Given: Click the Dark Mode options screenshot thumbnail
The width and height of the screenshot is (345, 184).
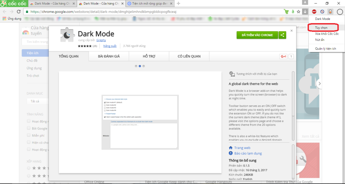Looking at the screenshot, I should coord(140,122).
